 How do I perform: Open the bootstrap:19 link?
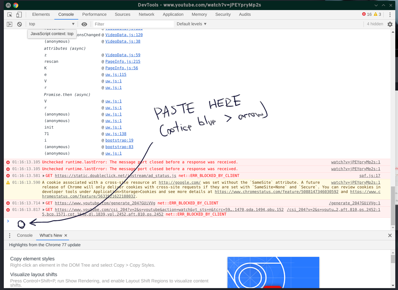point(119,140)
